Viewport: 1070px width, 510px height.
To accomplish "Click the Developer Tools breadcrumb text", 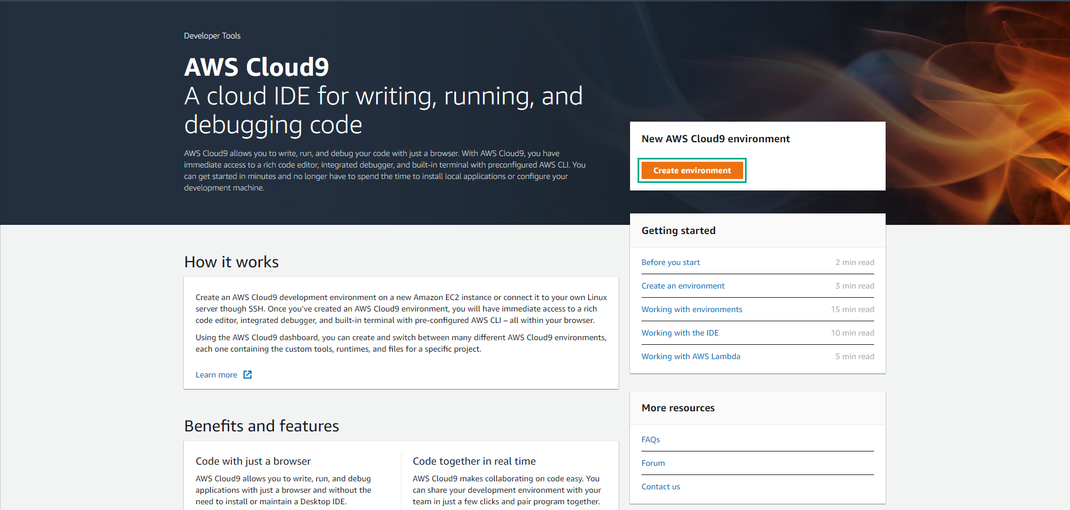I will 212,36.
